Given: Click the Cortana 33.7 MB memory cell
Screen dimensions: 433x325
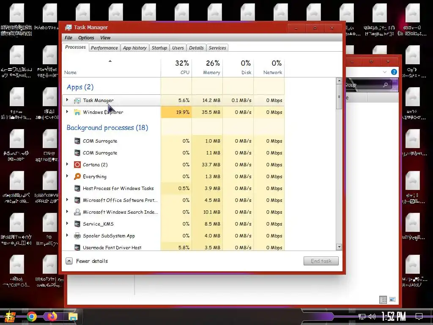Looking at the screenshot, I should (x=207, y=165).
